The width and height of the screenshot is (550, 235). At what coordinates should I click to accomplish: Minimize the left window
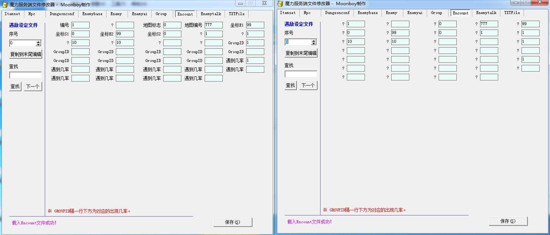(241, 3)
